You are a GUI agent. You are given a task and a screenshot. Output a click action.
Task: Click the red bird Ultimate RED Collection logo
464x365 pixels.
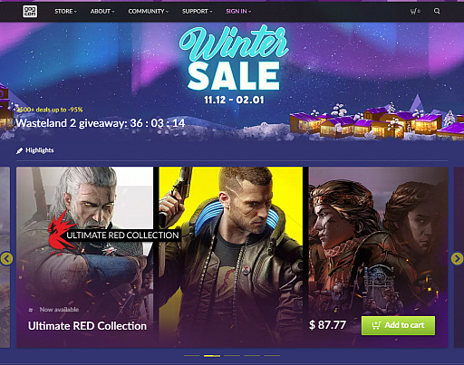point(61,233)
